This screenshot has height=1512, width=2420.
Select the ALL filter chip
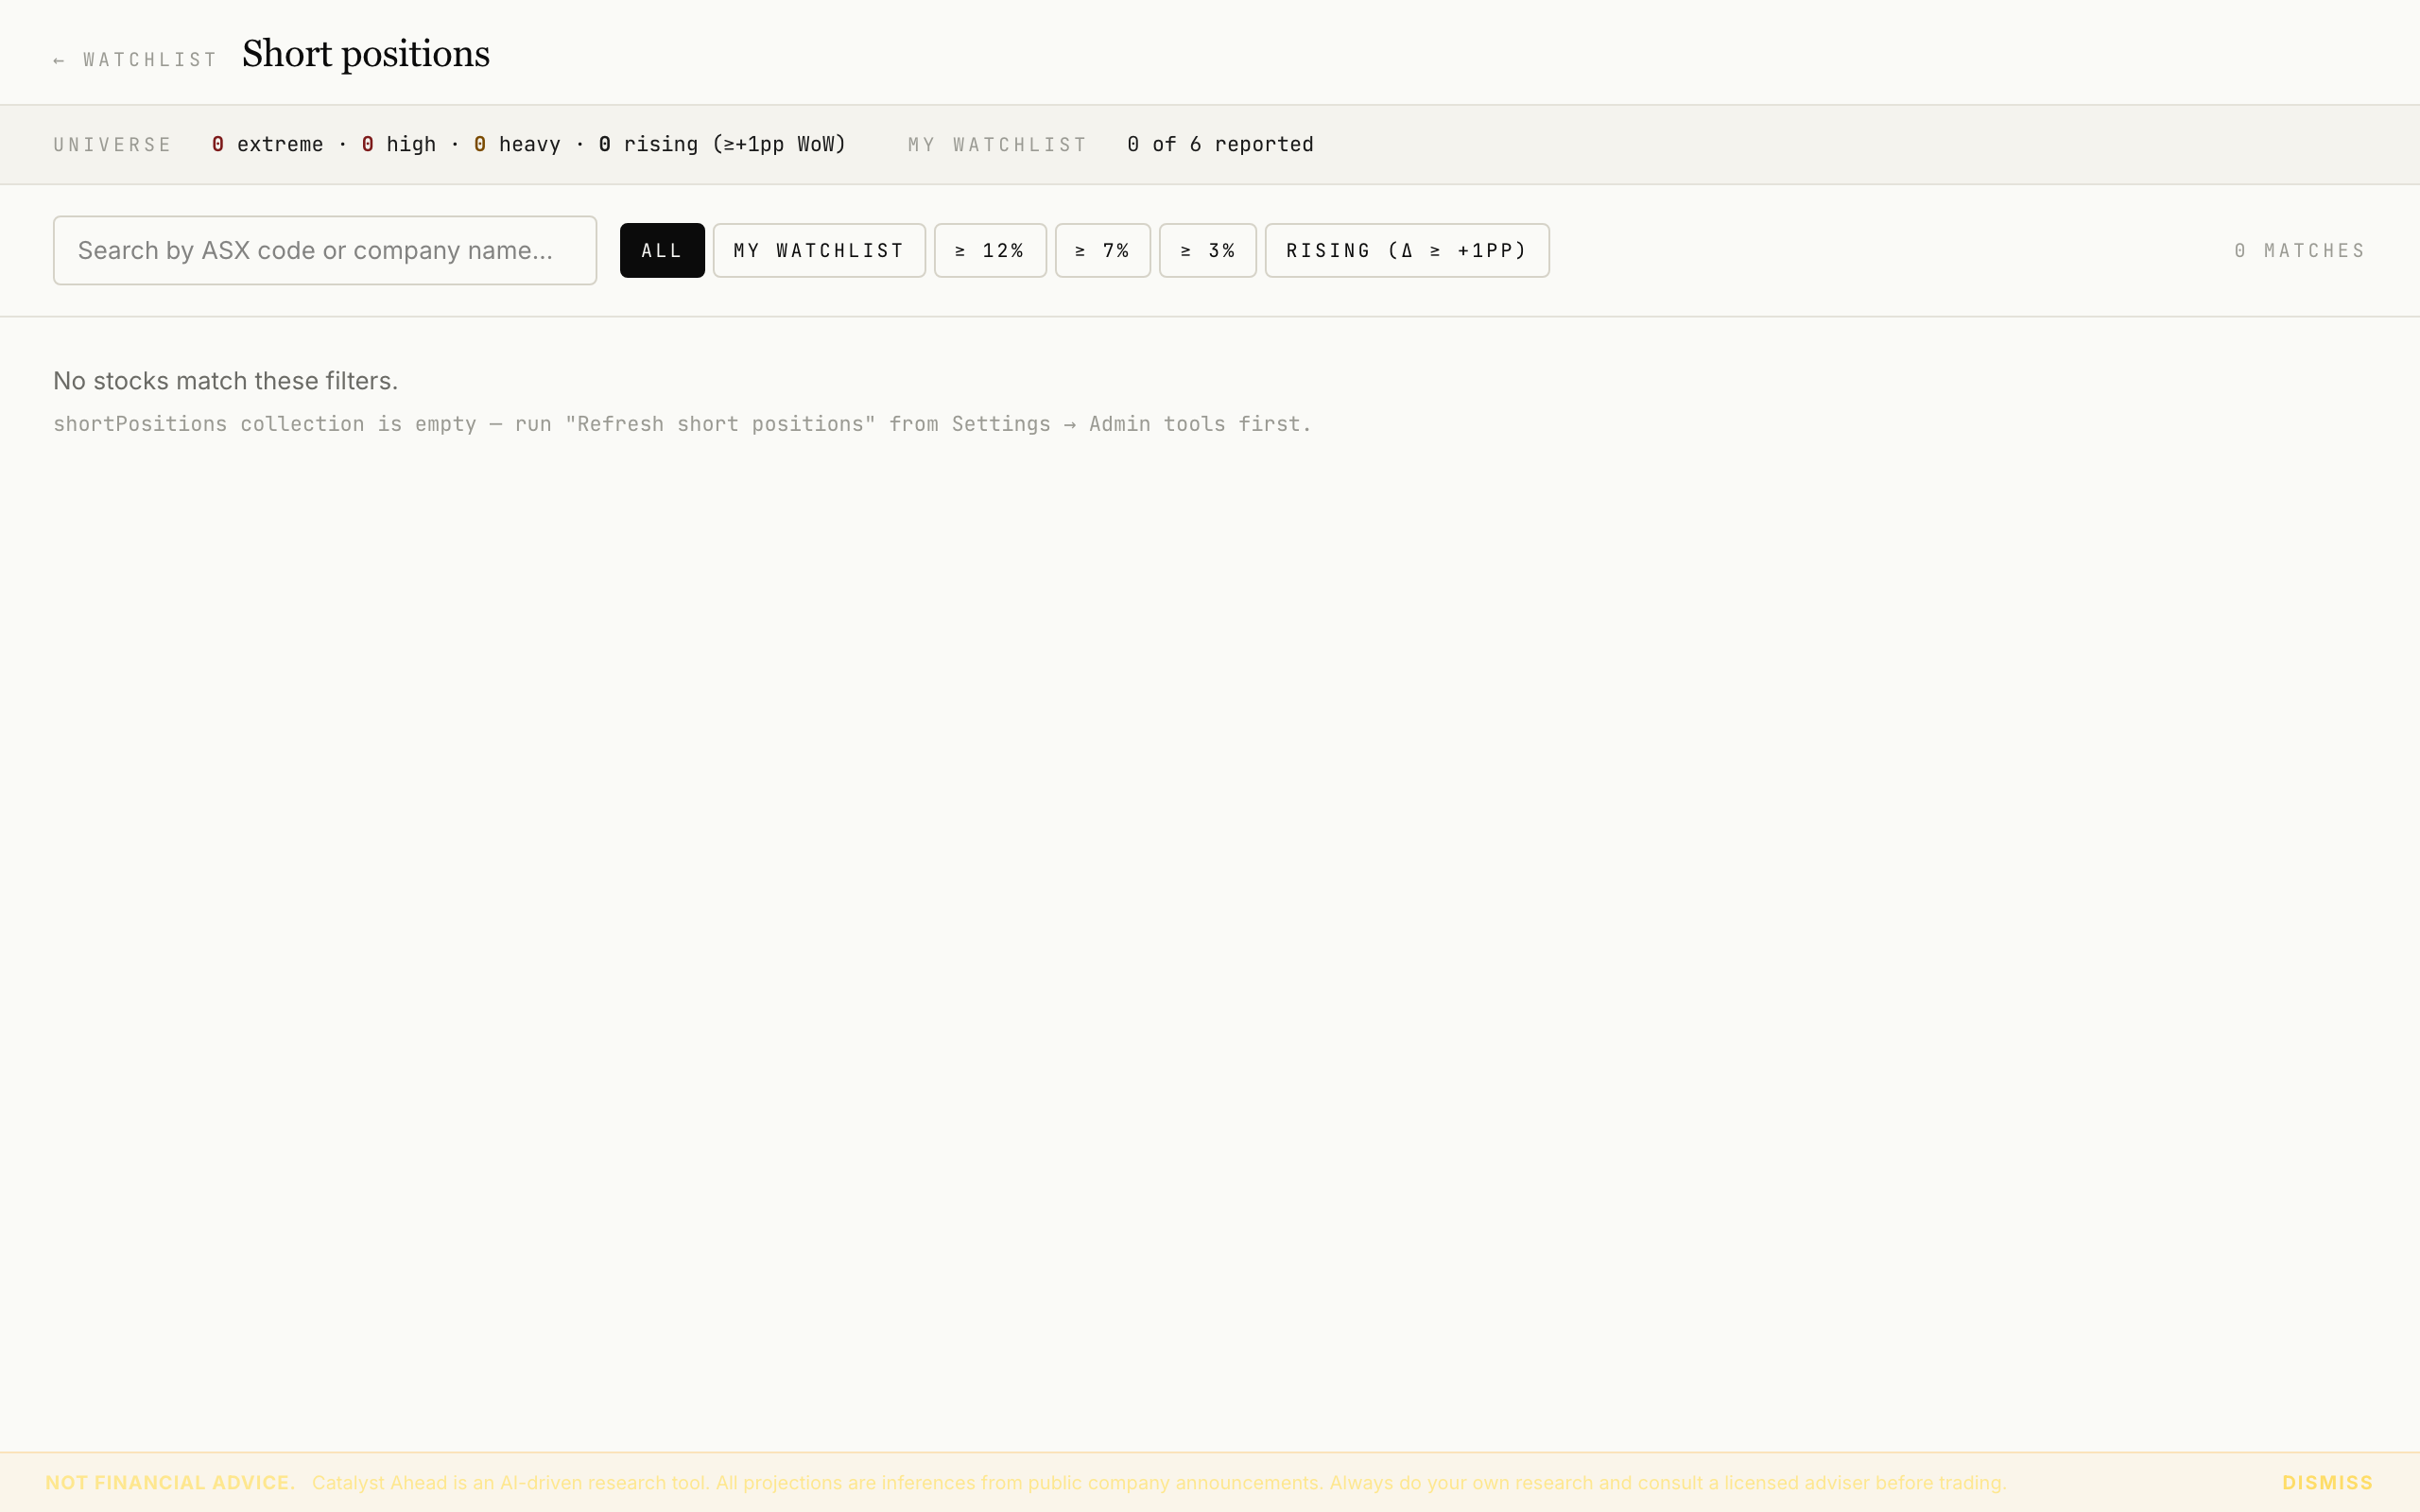pos(662,250)
